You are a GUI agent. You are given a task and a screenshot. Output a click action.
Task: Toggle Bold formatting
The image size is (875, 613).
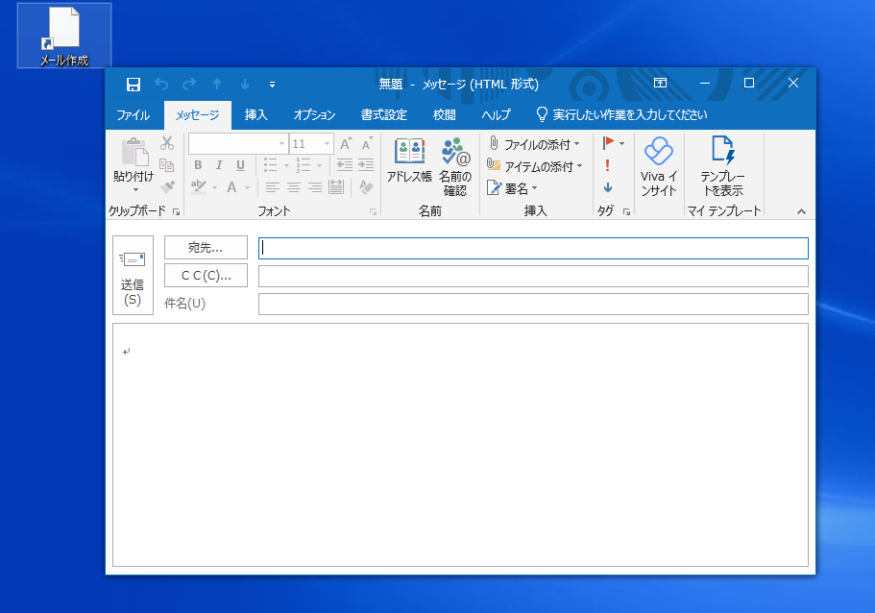(198, 165)
